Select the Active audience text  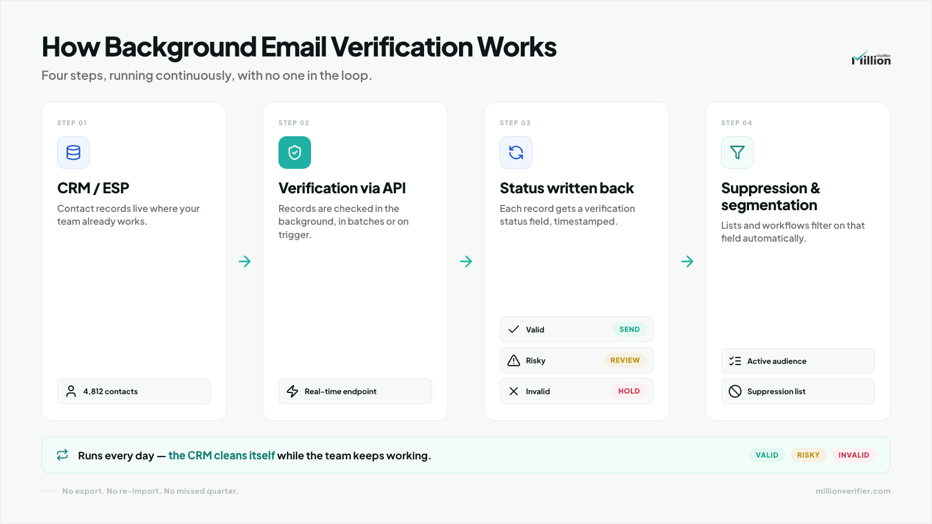pos(777,361)
